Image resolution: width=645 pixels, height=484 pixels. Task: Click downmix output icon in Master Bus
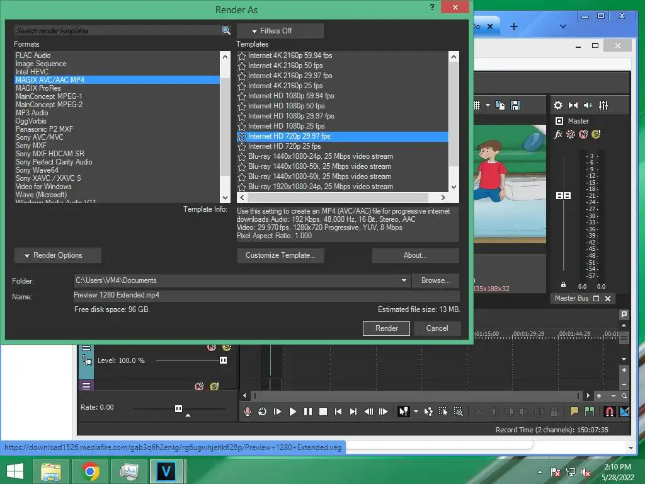click(x=573, y=105)
